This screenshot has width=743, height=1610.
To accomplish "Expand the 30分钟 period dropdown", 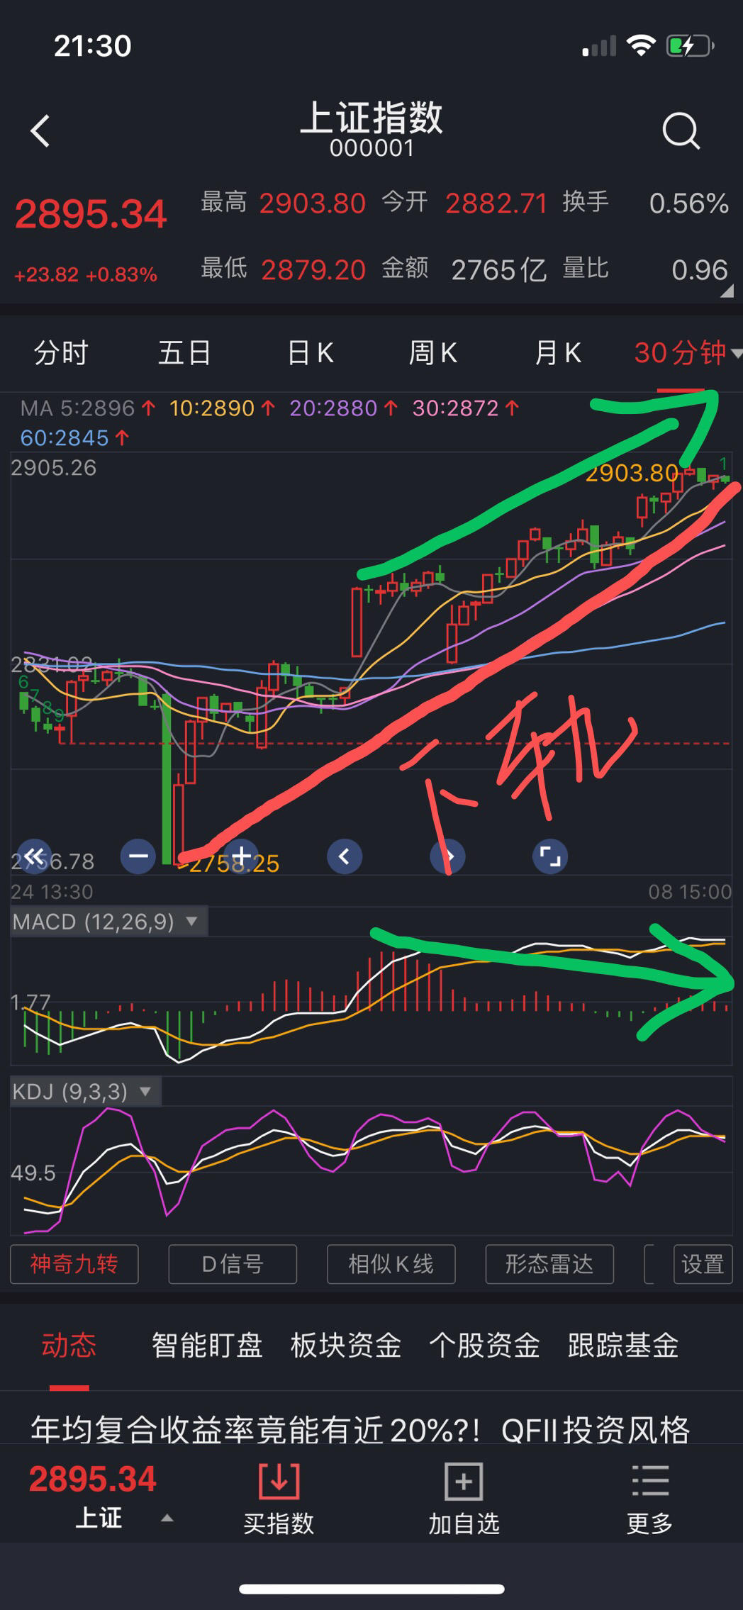I will (686, 352).
